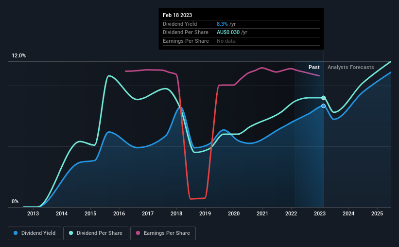Click the teal Dividend Per Share legend dot

[x=71, y=233]
